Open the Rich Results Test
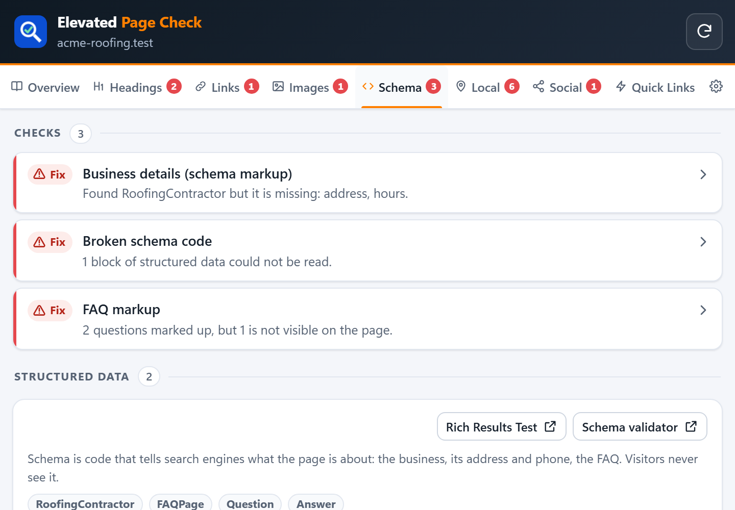Screen dimensions: 735x510 [502, 426]
